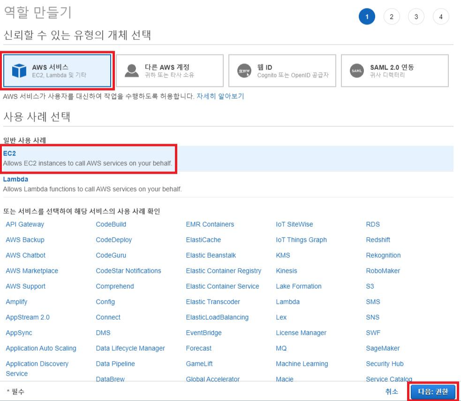Select CodeDeploy service

[x=114, y=239]
